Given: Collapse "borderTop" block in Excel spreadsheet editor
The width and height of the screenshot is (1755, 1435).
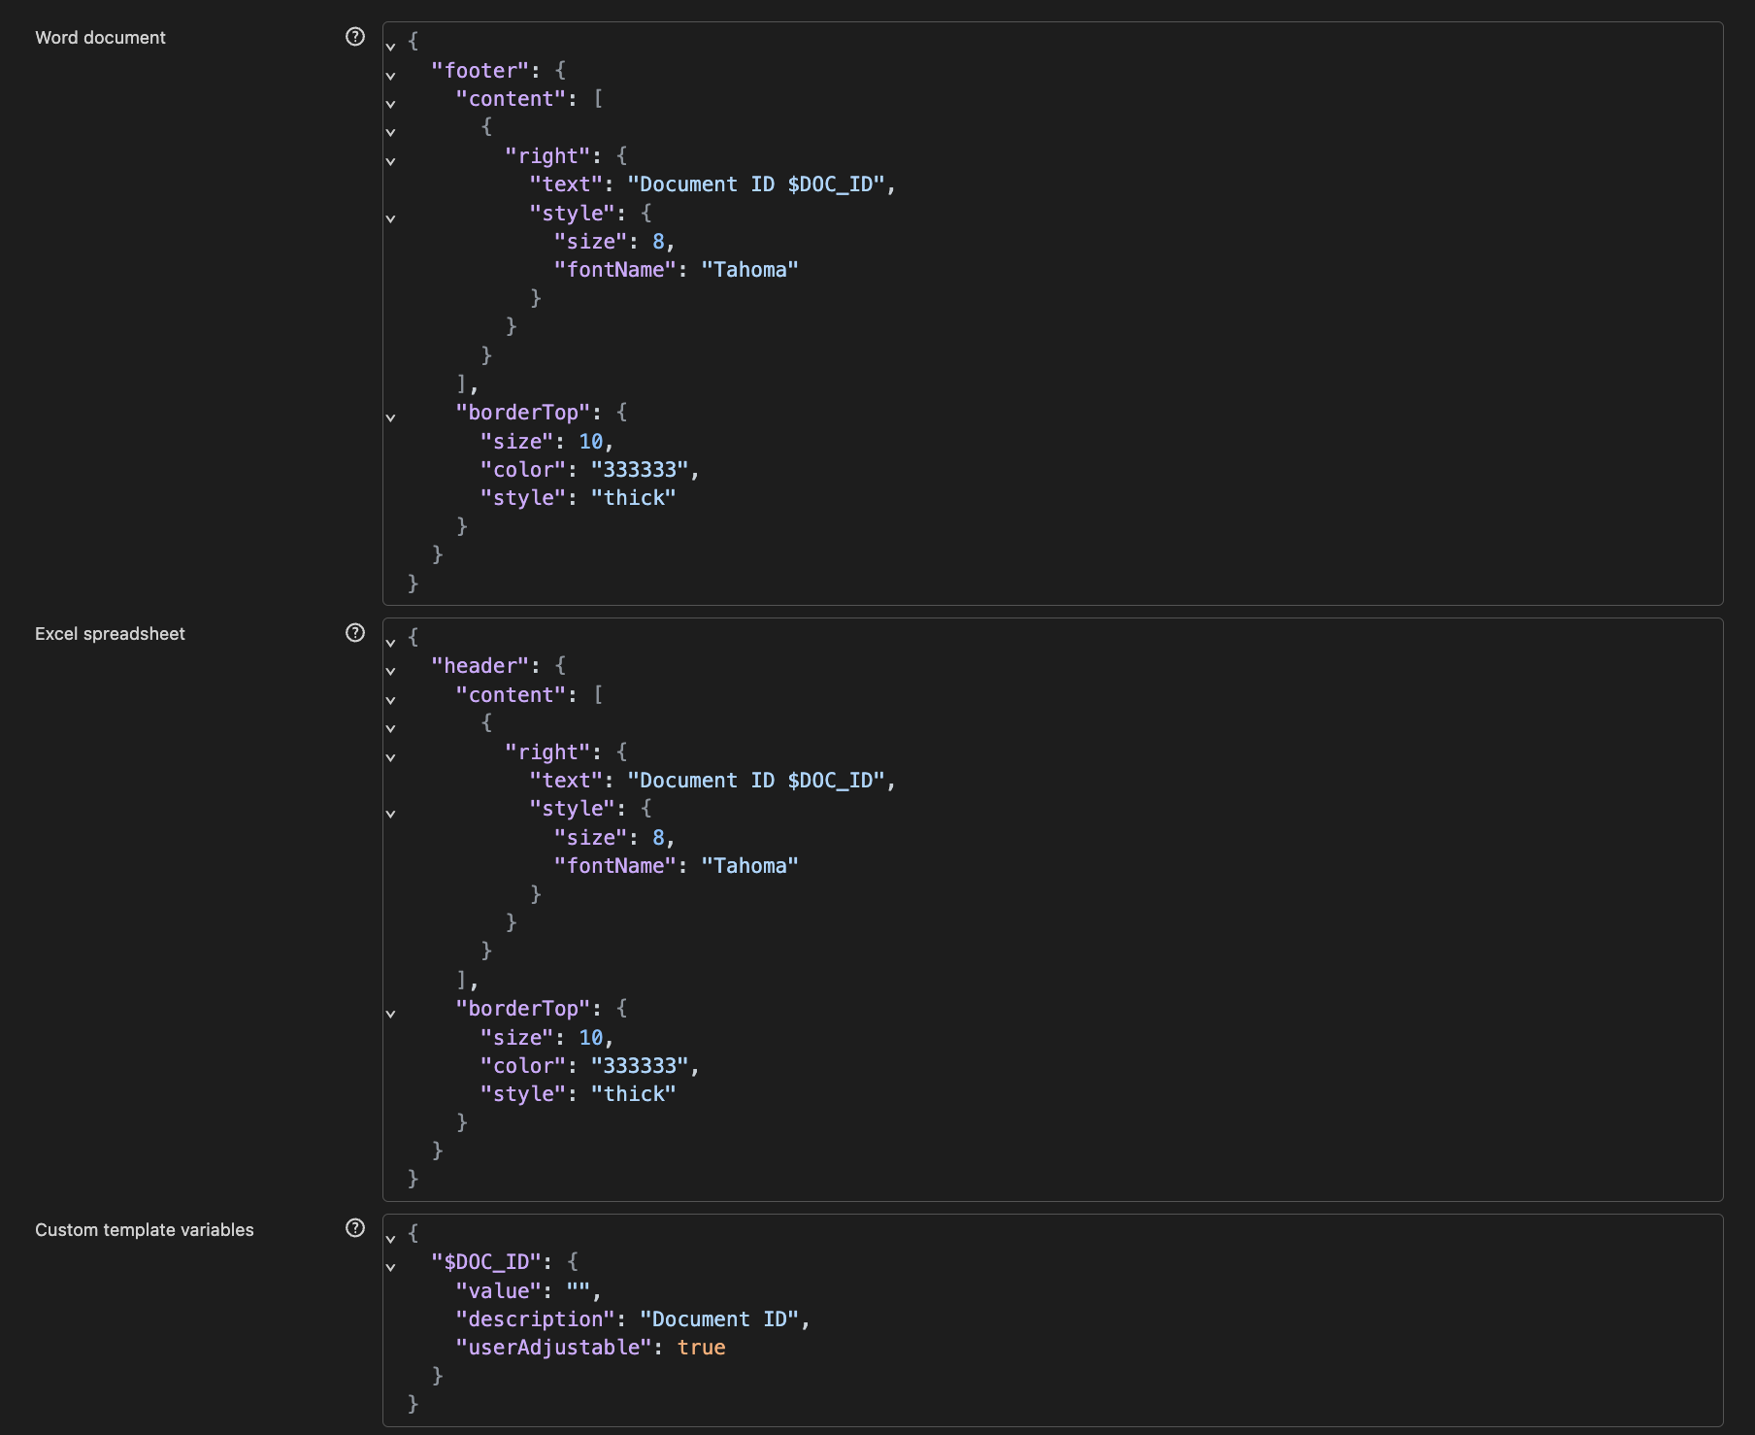Looking at the screenshot, I should pos(390,1013).
